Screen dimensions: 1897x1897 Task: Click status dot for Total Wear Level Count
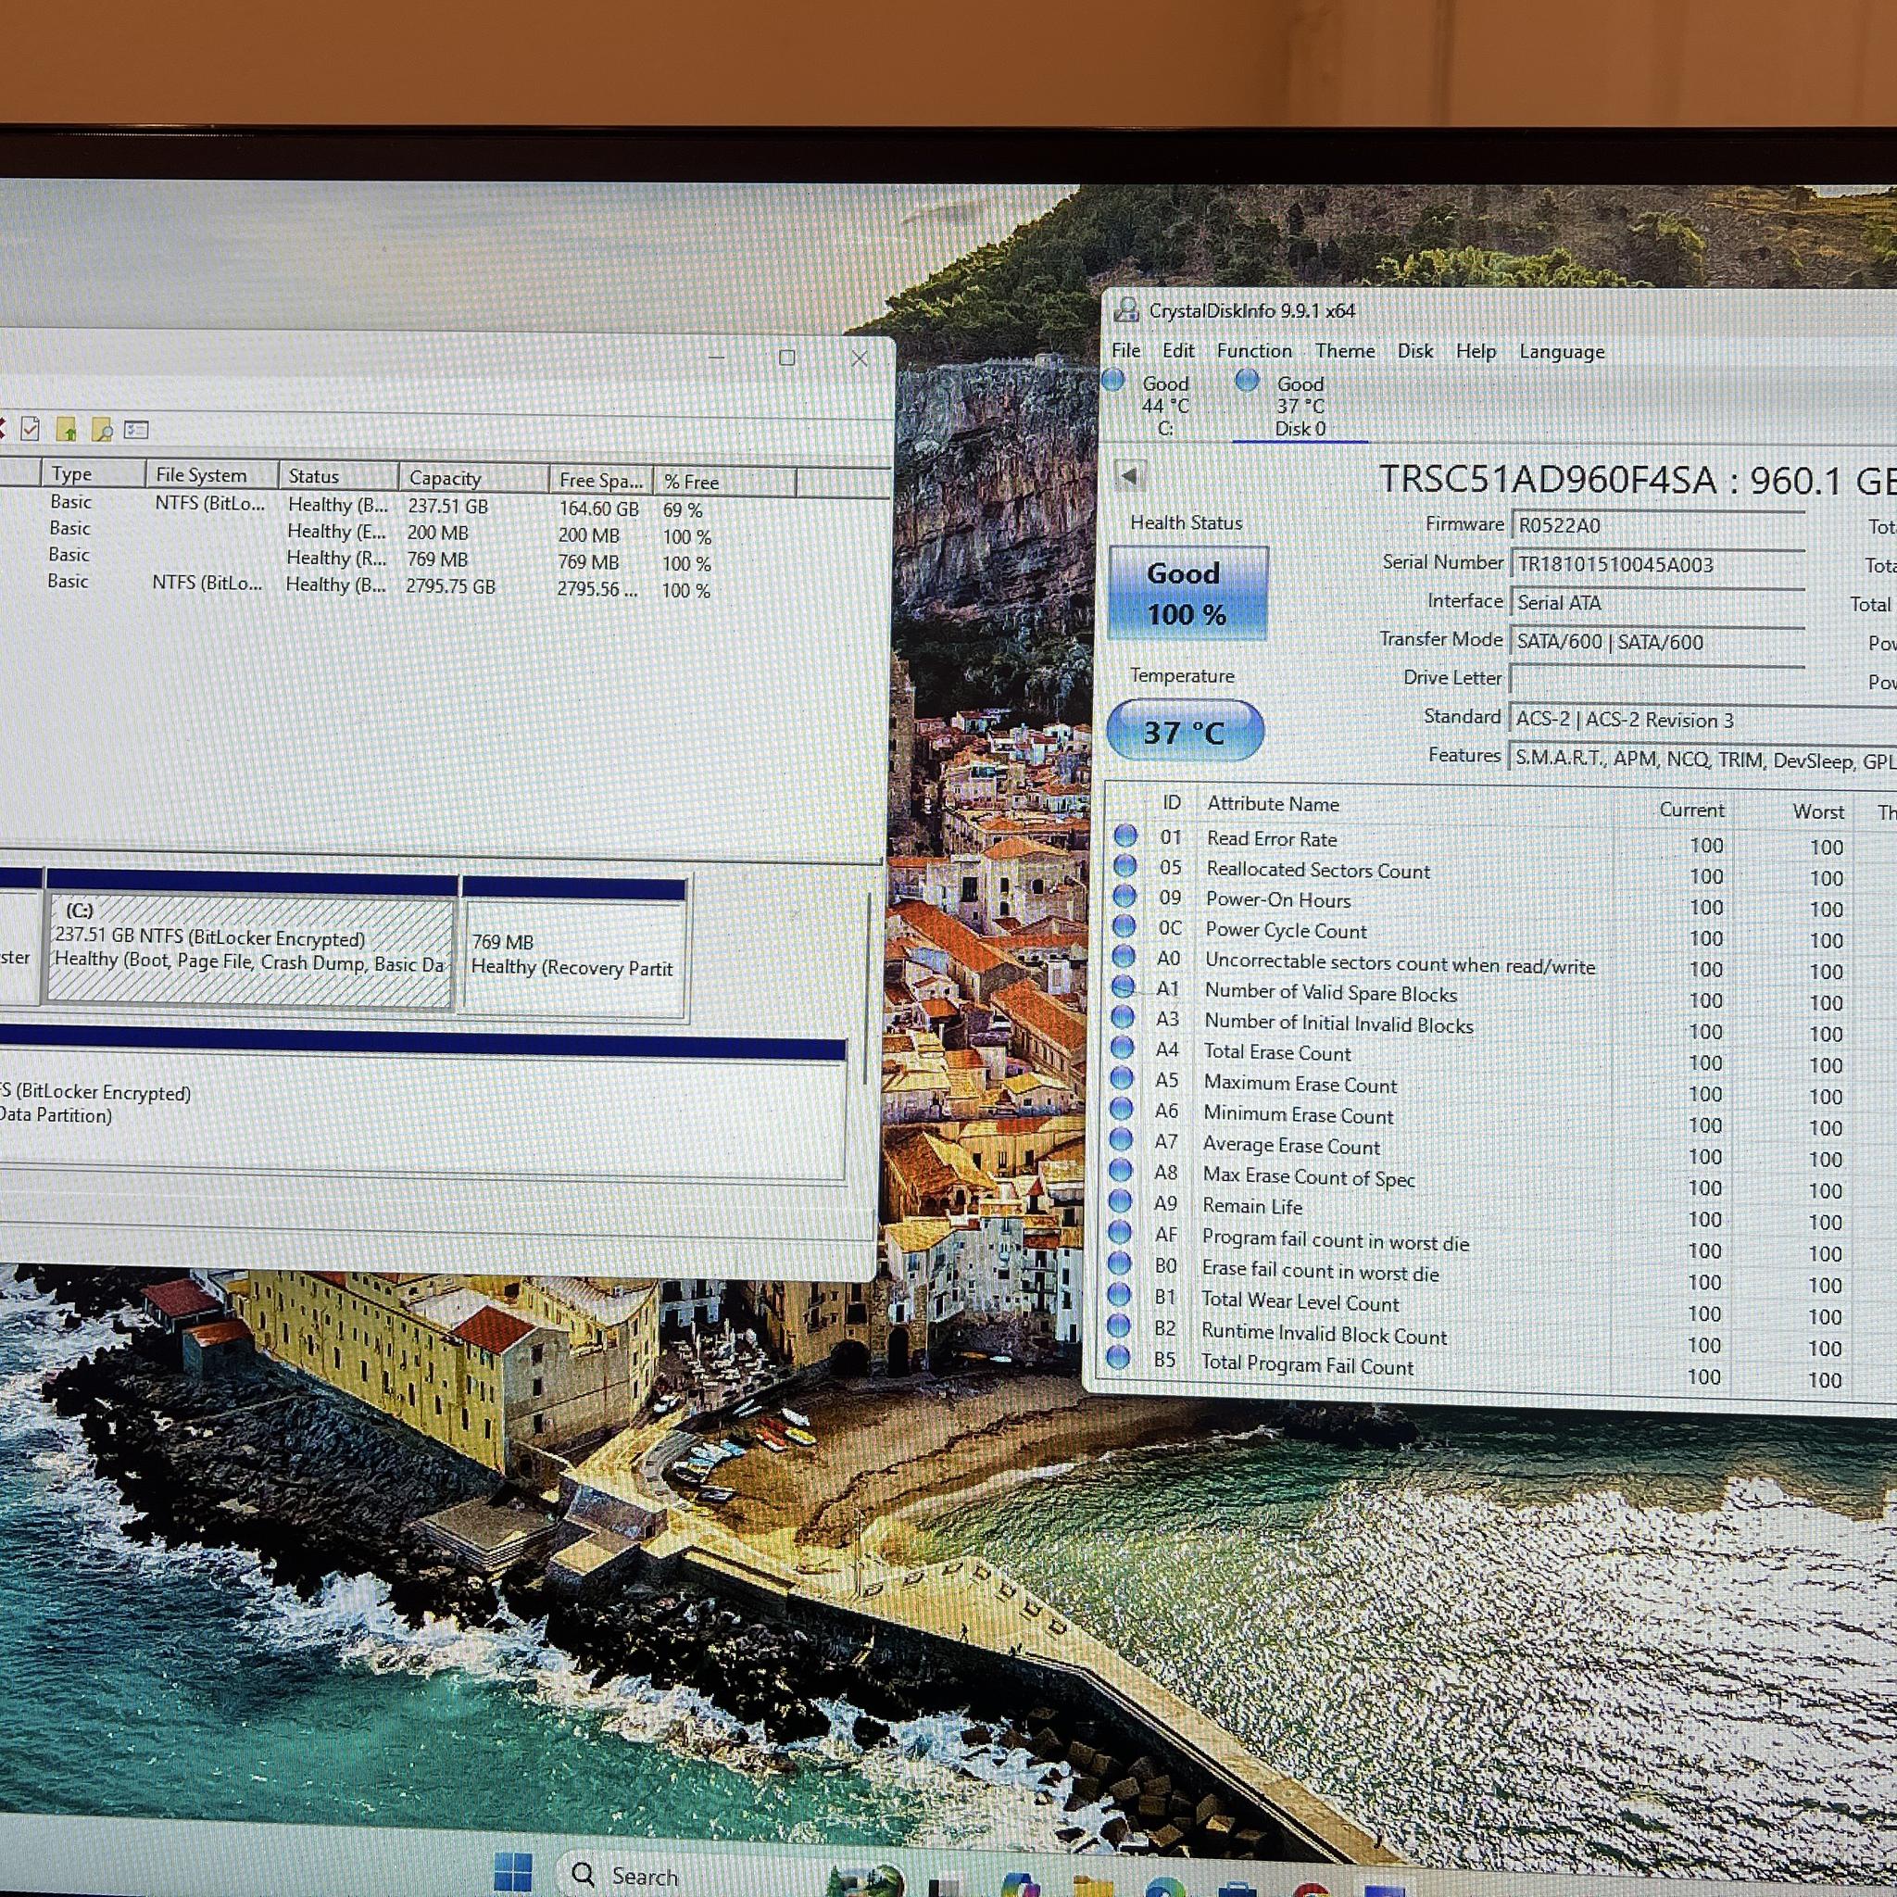(1118, 1295)
